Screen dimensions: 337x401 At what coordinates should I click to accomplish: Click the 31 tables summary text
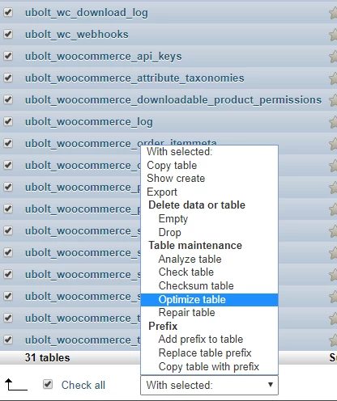click(x=47, y=358)
